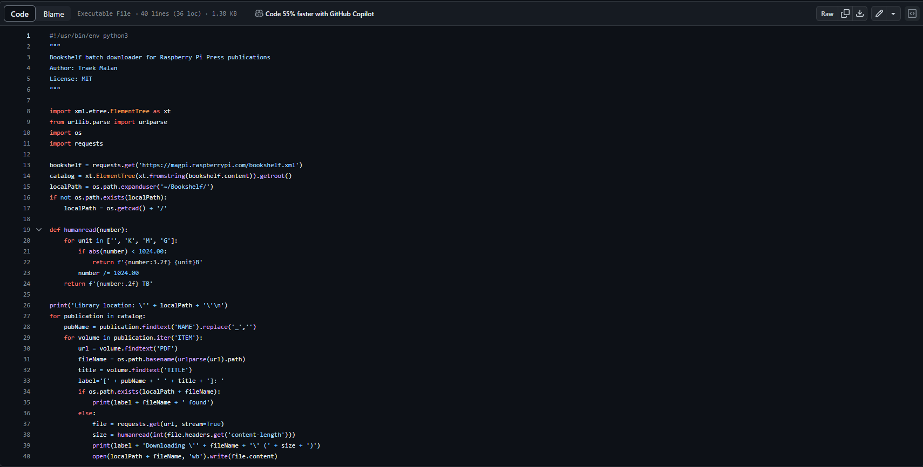Viewport: 923px width, 467px height.
Task: Click 'for publication in catalog:' line
Action: pos(98,316)
